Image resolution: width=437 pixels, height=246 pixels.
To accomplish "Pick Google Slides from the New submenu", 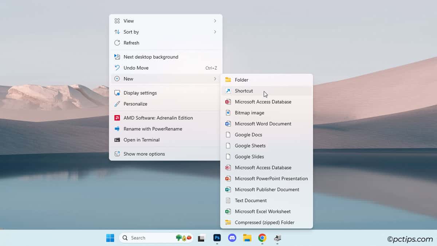I will tap(267, 156).
